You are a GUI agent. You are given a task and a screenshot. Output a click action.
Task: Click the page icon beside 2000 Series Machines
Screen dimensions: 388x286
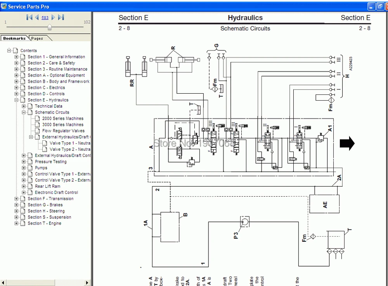[x=38, y=119]
